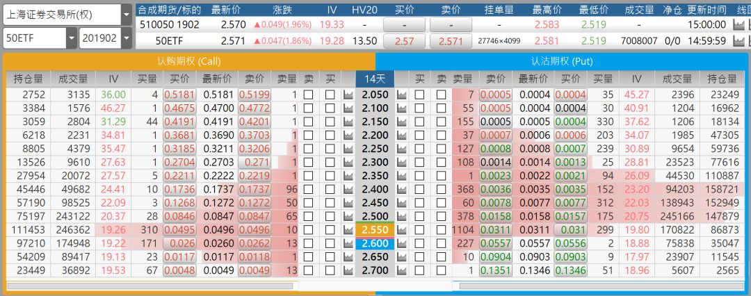Click call bid button 0.026 for strike 2.600

(x=179, y=243)
